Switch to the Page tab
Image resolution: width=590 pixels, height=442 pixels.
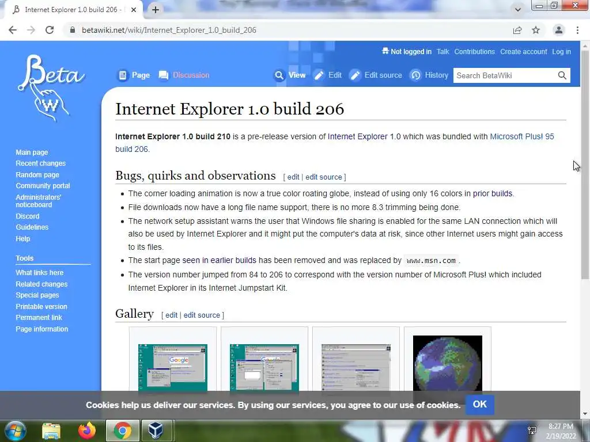[x=134, y=75]
